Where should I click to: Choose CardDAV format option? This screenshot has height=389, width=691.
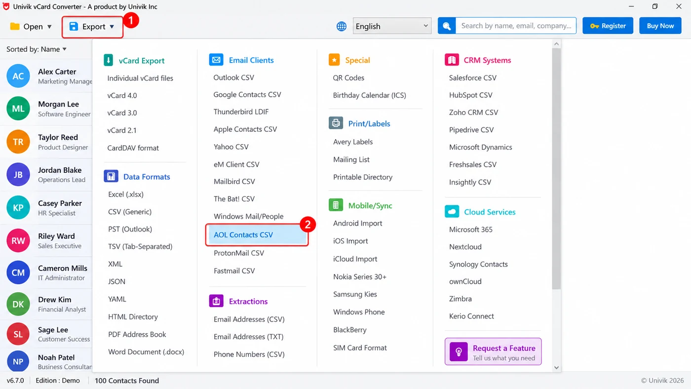click(x=133, y=148)
